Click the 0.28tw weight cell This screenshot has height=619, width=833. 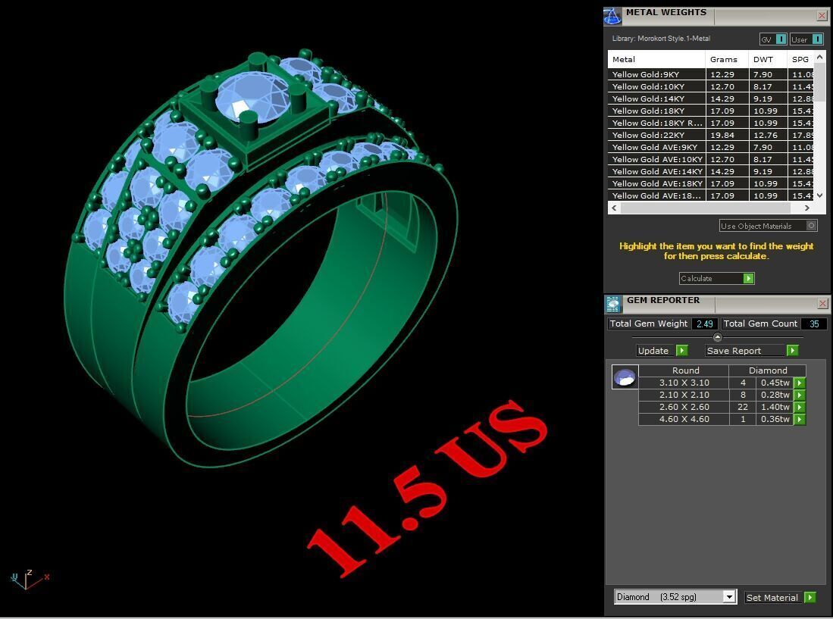775,395
